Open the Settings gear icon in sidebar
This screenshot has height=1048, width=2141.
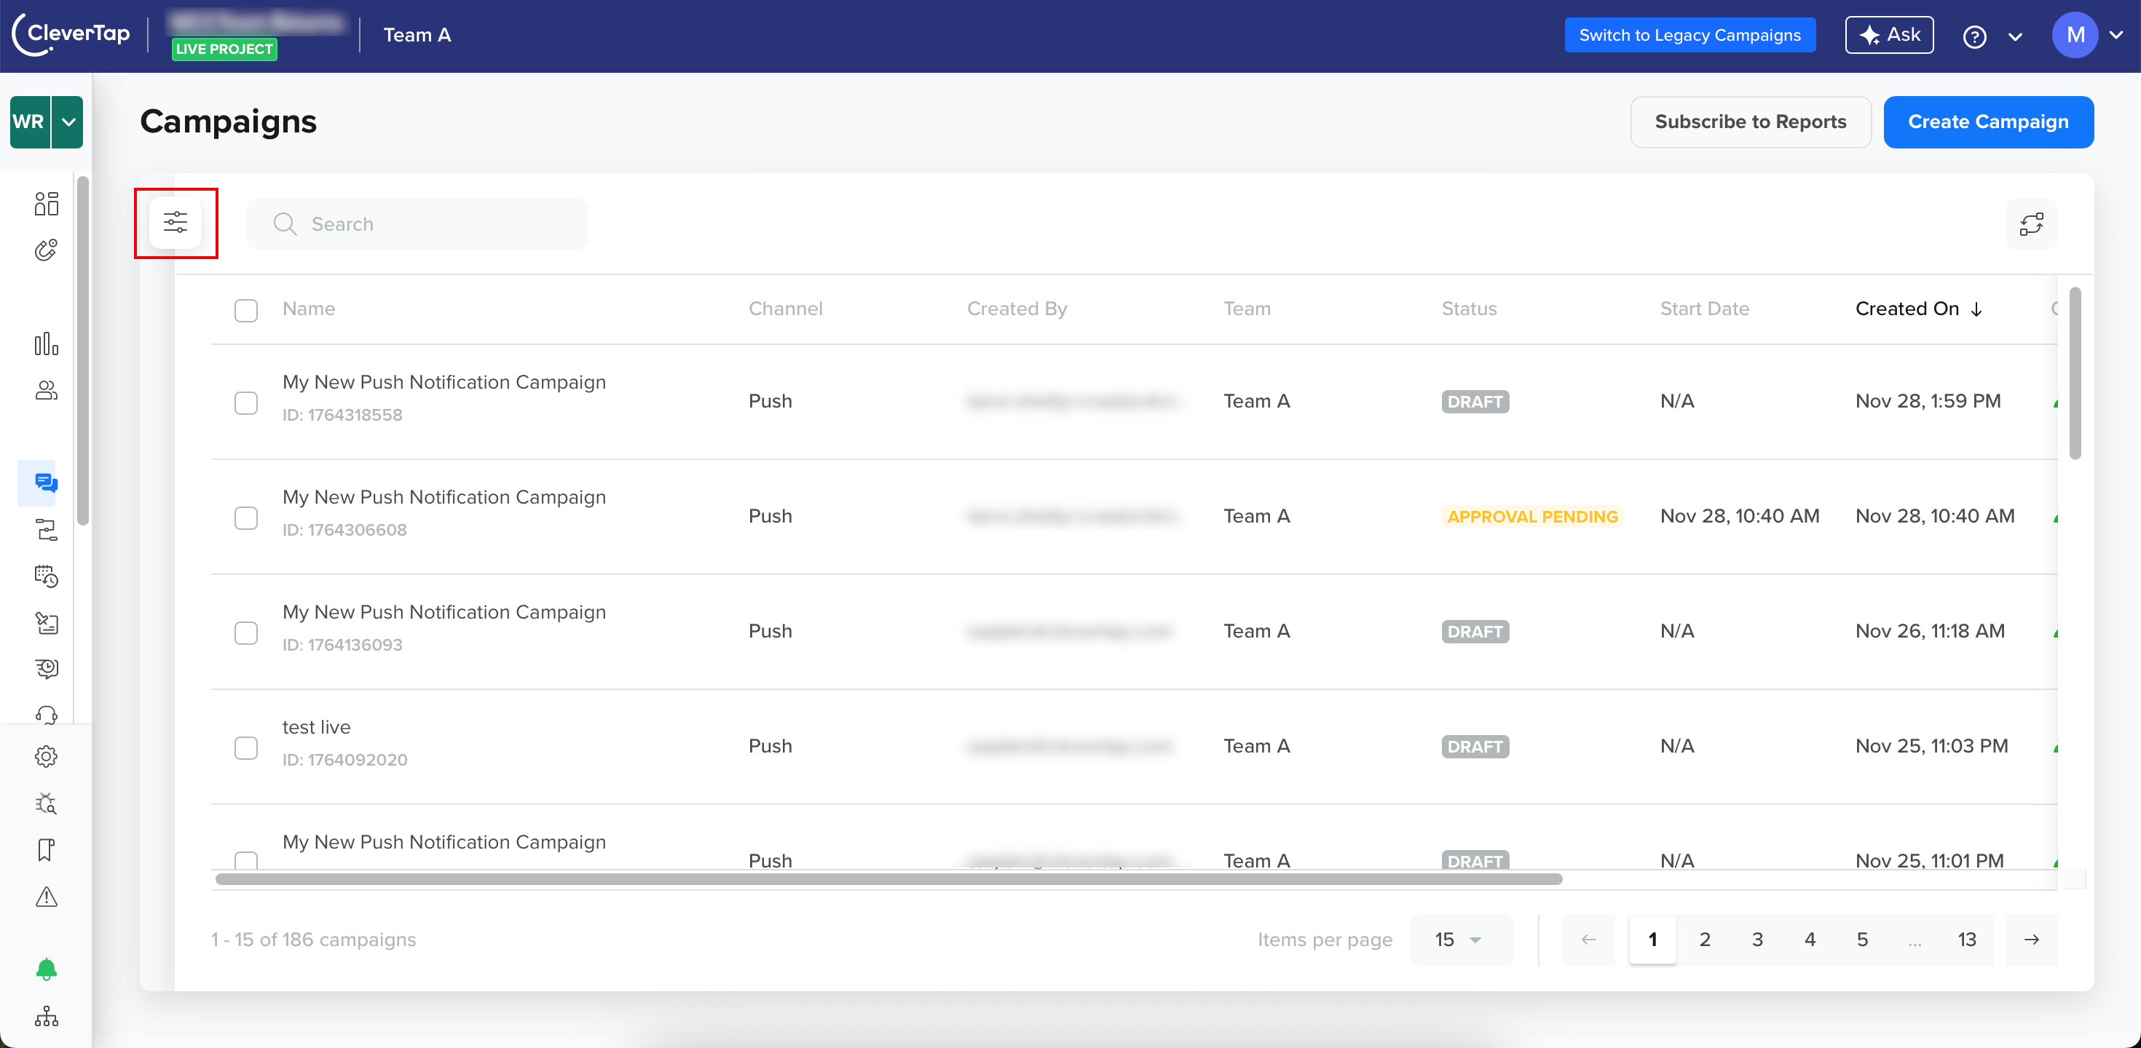click(x=47, y=755)
